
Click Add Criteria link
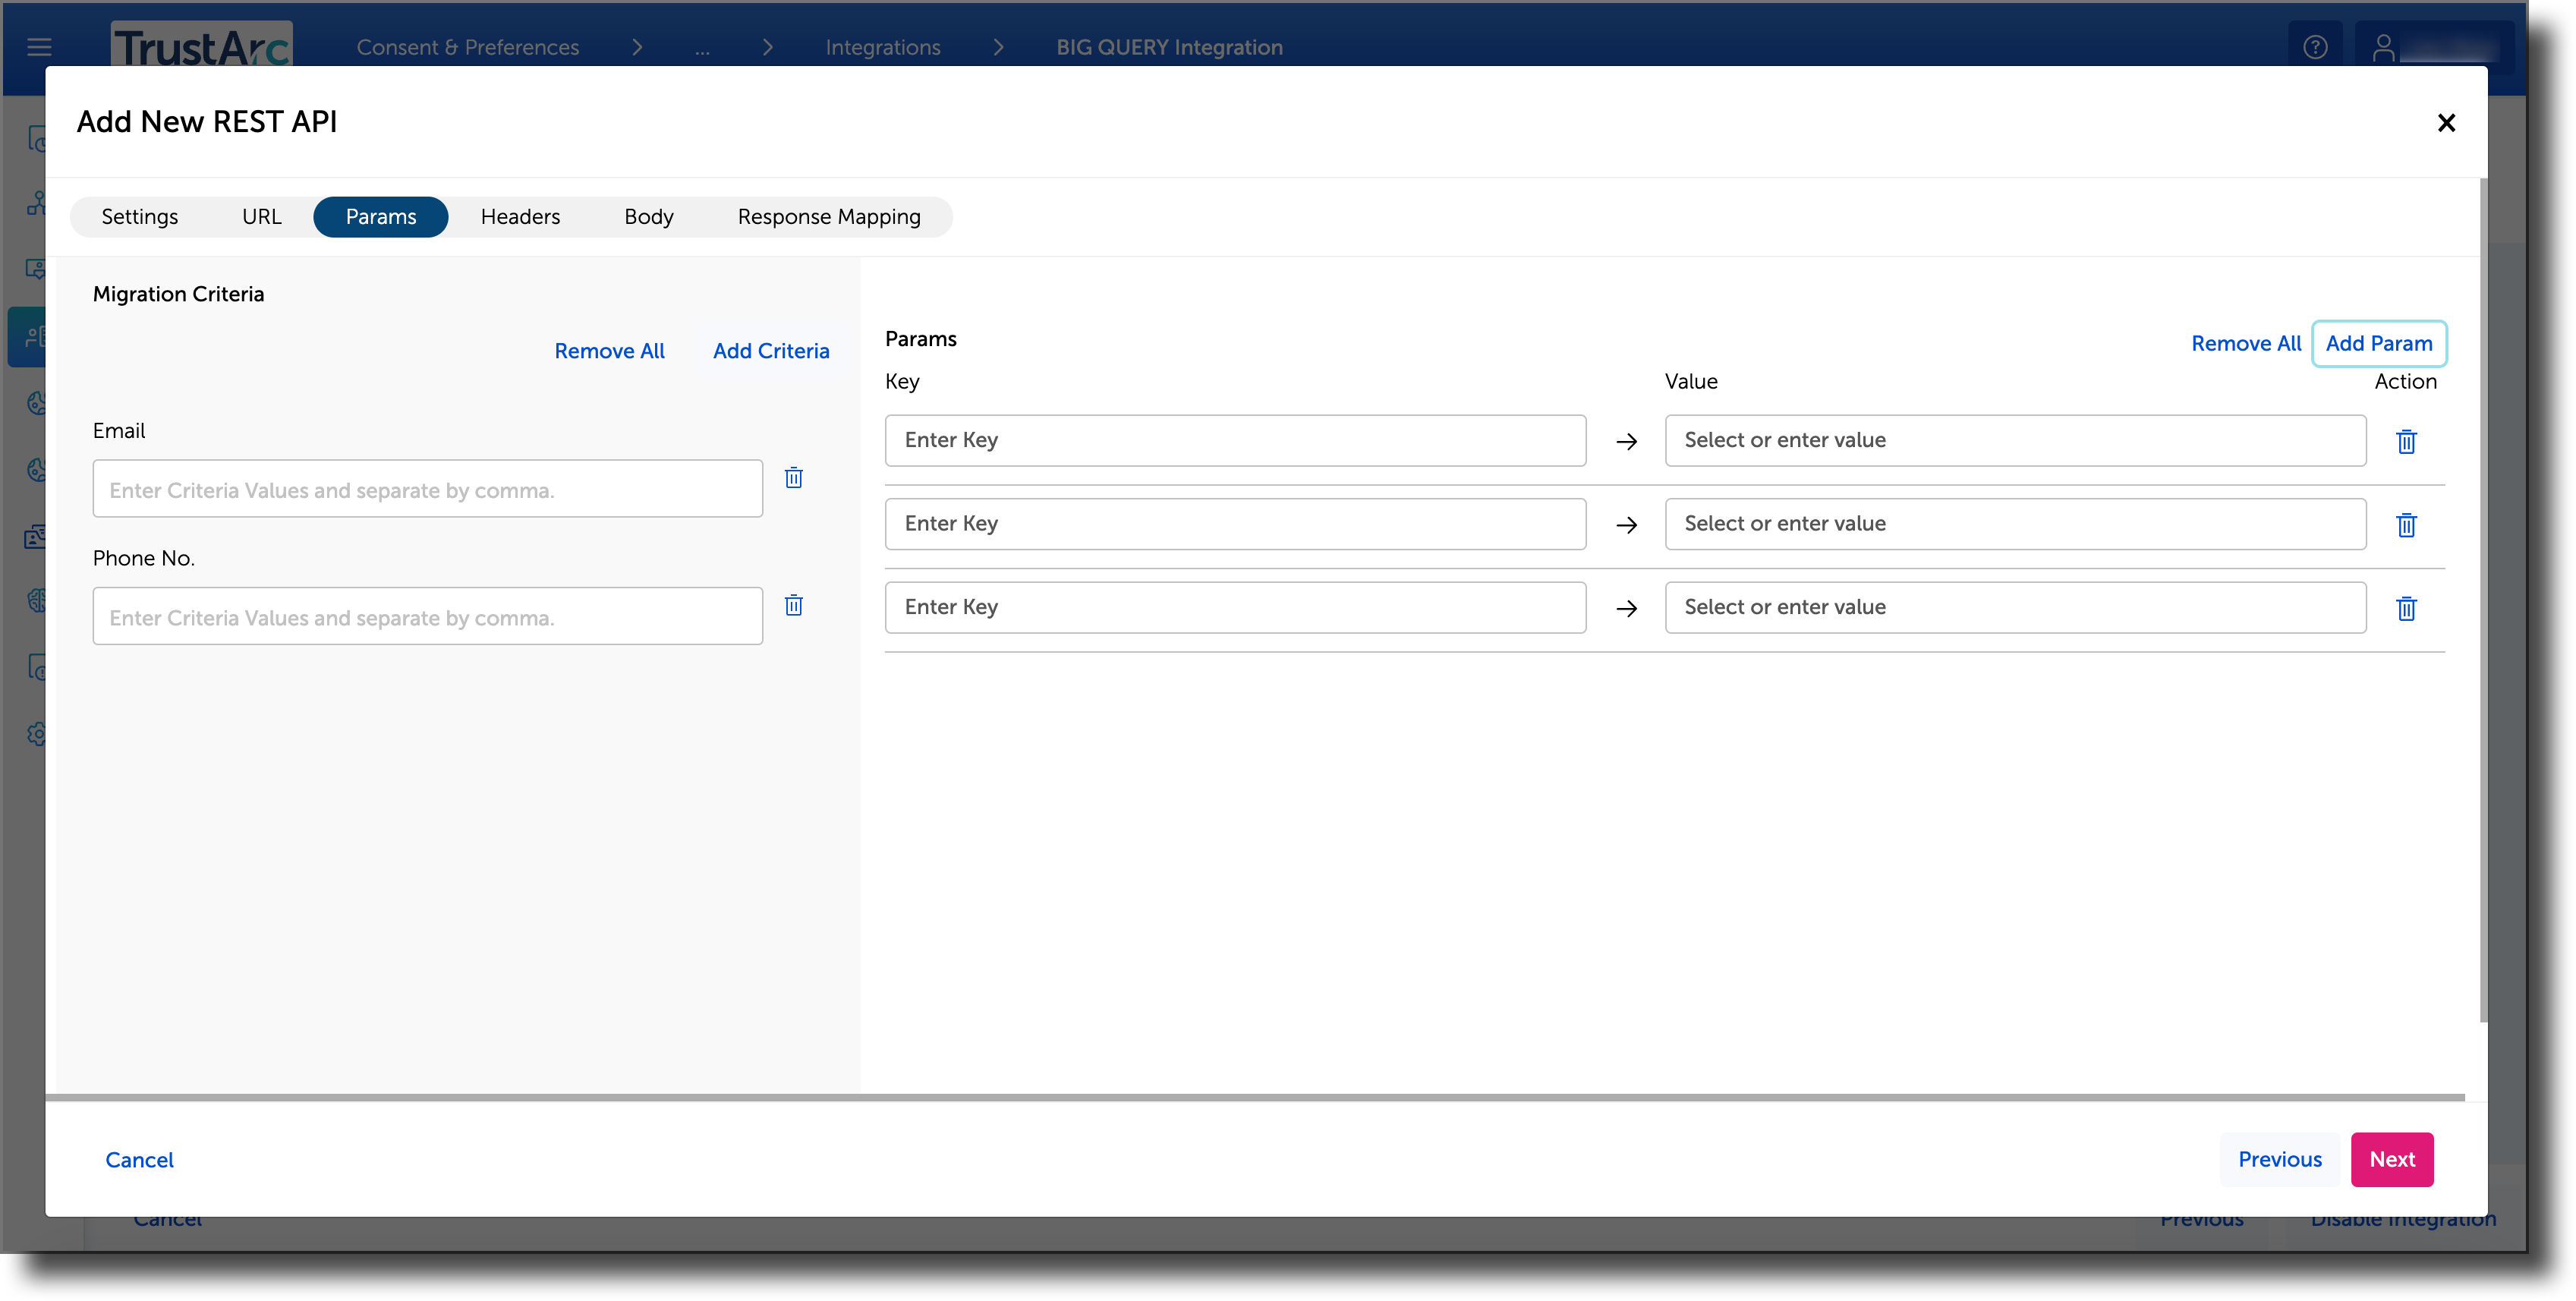tap(771, 351)
